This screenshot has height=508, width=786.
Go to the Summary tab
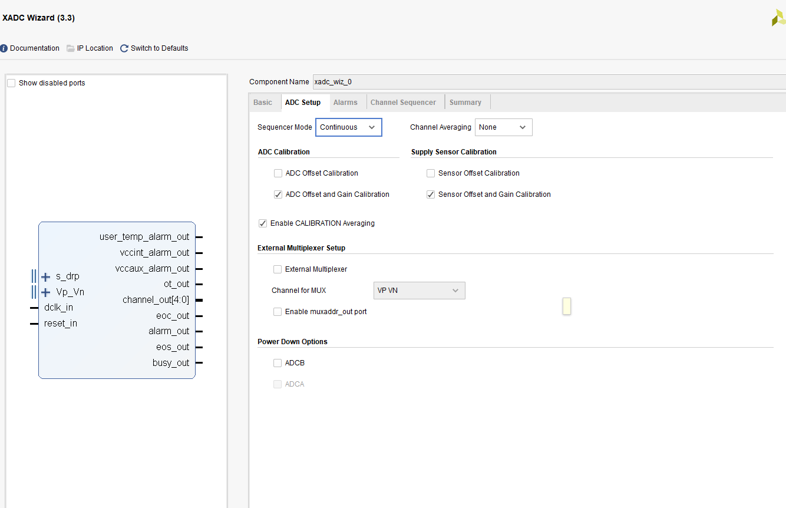(465, 103)
